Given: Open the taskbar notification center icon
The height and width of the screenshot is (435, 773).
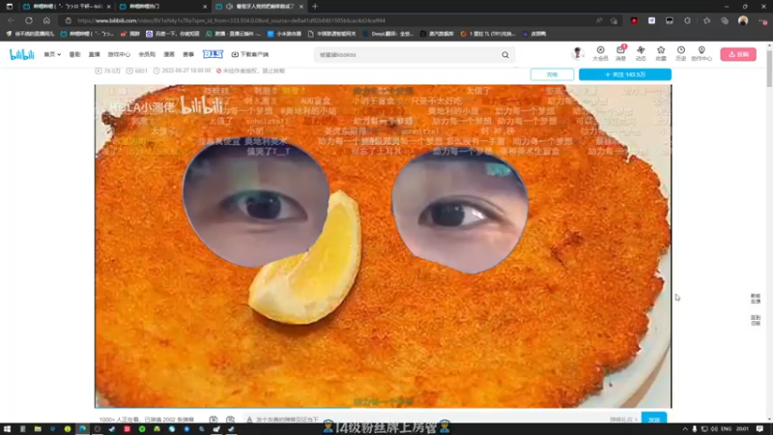Looking at the screenshot, I should click(760, 429).
